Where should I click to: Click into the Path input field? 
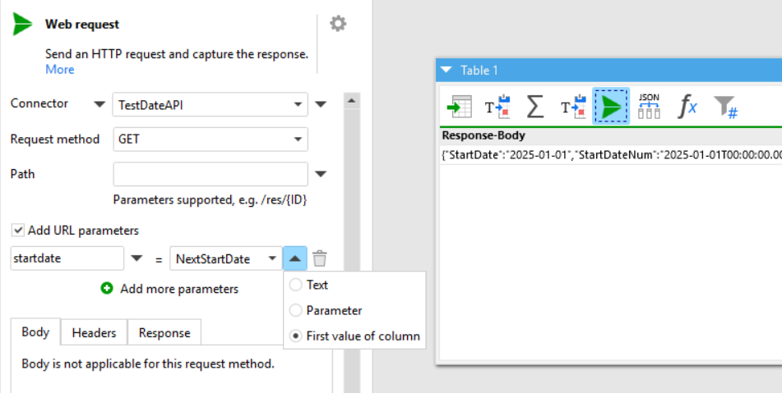click(x=210, y=174)
